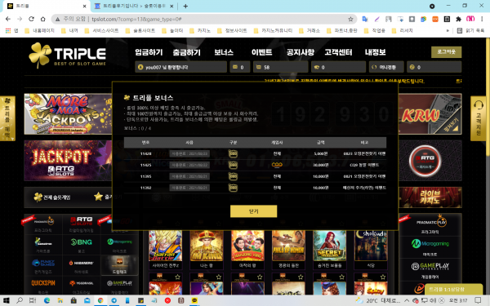490x306 pixels.
Task: Open the KRW banner on the right
Action: (430, 114)
